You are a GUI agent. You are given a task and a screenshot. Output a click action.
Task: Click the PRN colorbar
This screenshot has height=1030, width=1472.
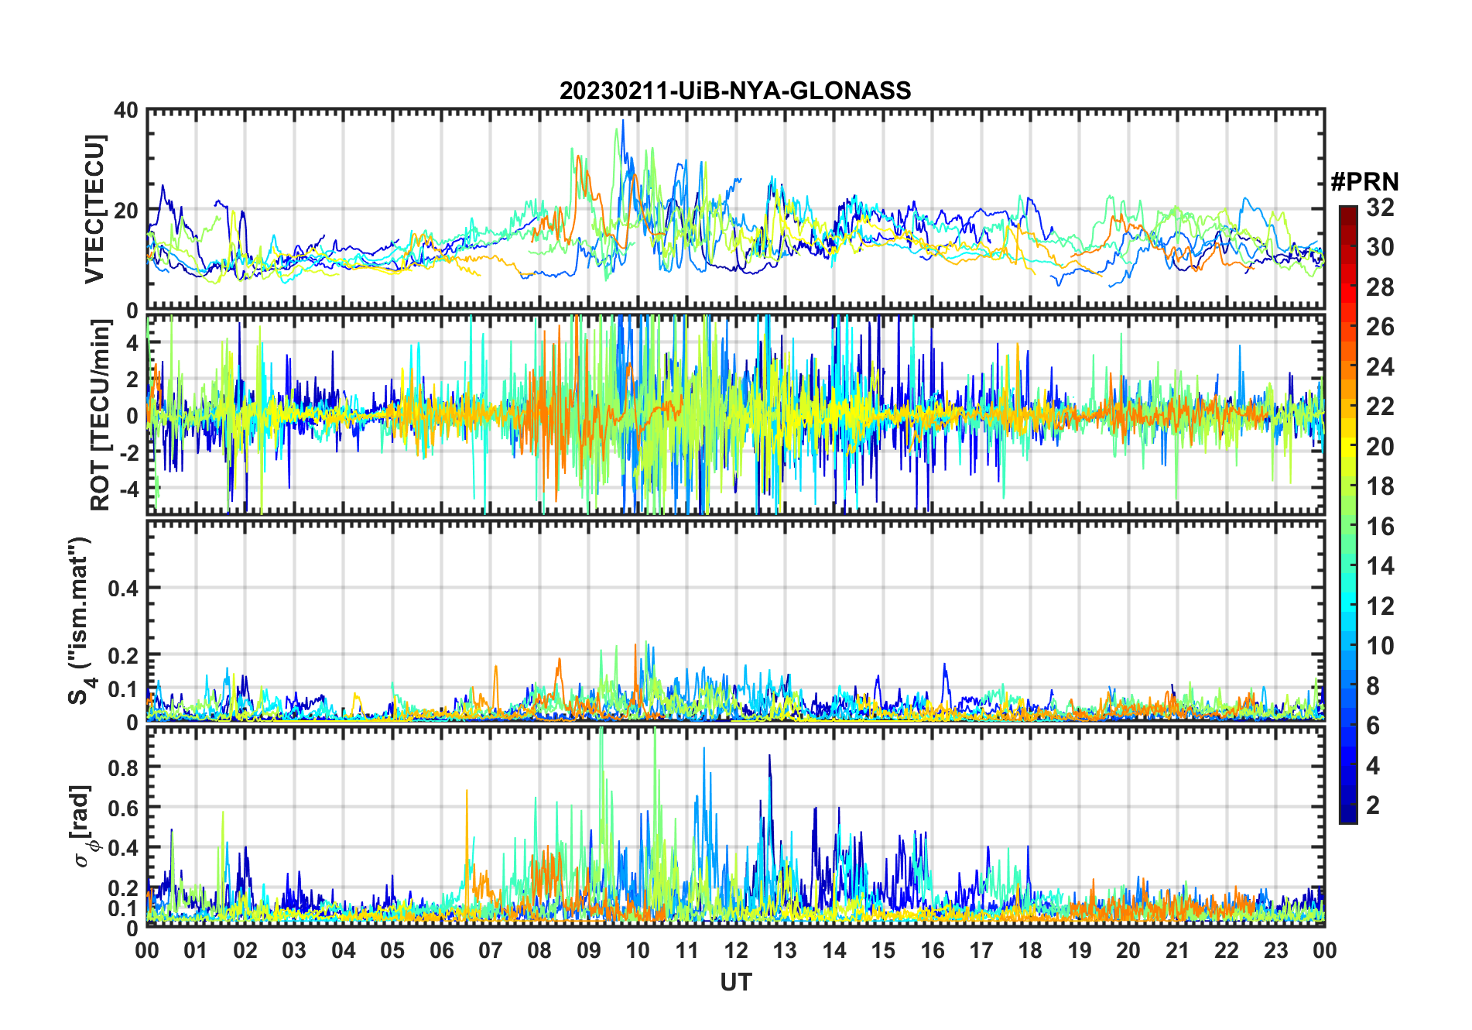point(1348,514)
